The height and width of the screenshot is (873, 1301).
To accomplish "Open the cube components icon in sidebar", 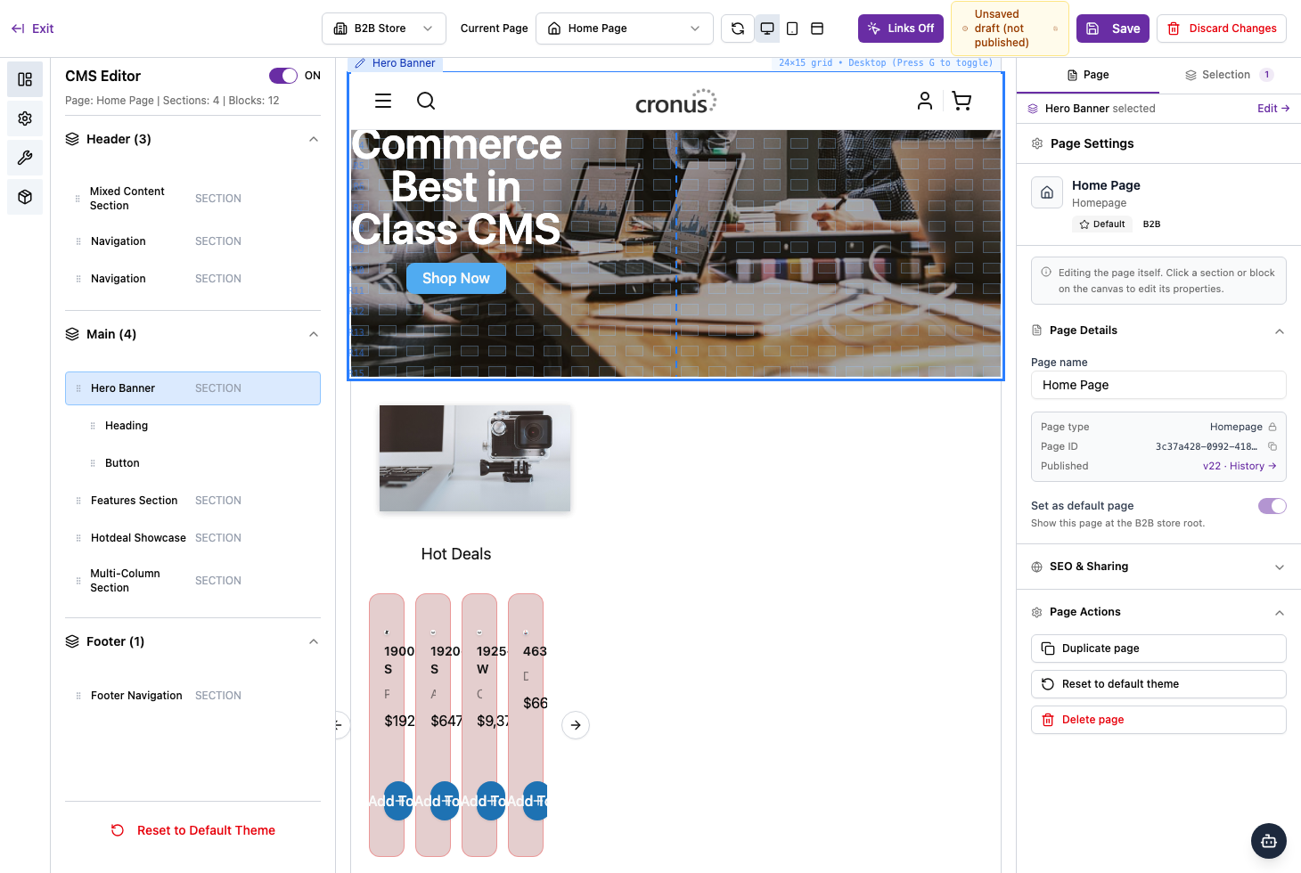I will 25,197.
